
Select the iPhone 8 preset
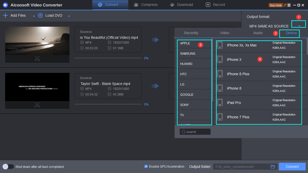tap(260, 88)
